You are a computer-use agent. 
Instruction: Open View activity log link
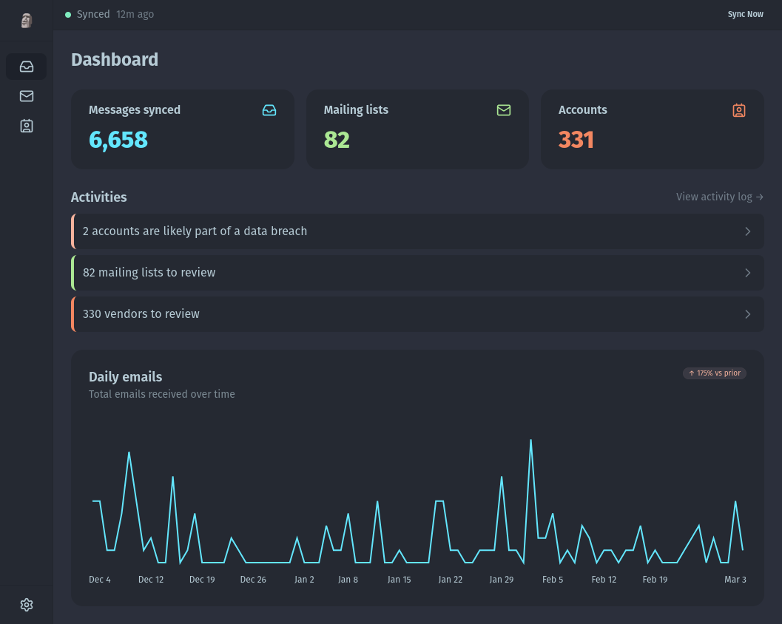(x=720, y=197)
